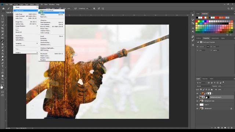Viewport: 235px width, 132px height.
Task: Click the foreground color box in toolbar
Action: point(1,87)
